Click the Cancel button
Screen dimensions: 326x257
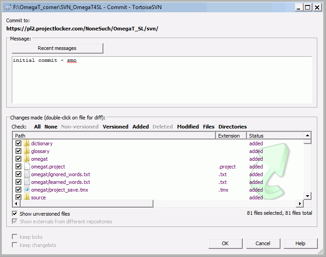point(263,243)
